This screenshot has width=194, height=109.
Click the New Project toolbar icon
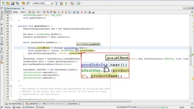[x=8, y=3]
